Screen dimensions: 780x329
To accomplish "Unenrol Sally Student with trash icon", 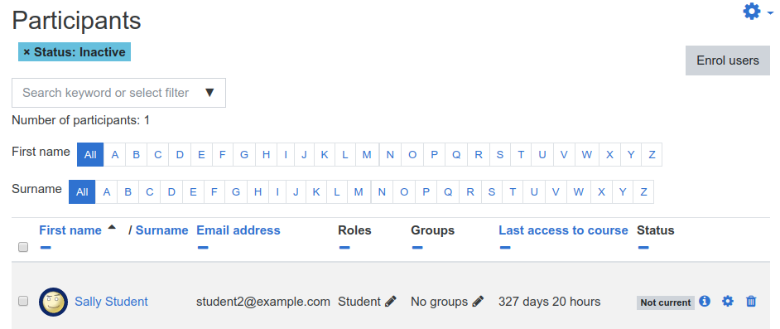I will [751, 301].
